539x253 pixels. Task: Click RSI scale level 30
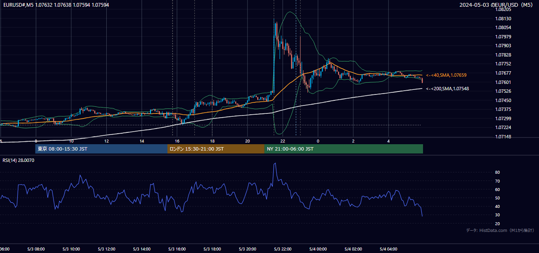[x=498, y=215]
